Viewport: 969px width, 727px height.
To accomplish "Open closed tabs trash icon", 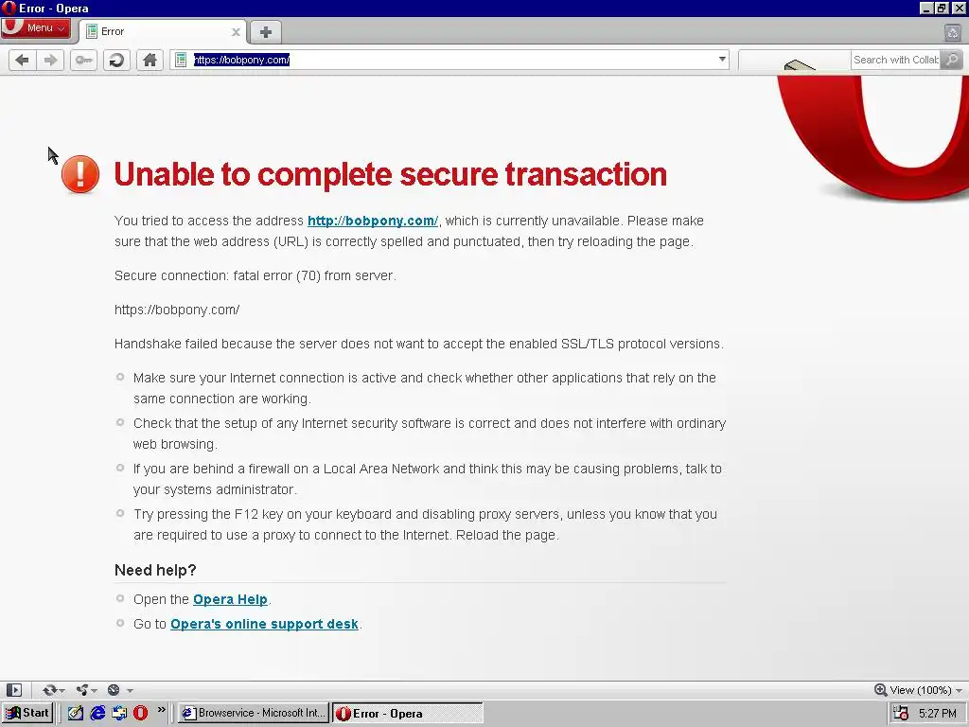I will coord(952,32).
